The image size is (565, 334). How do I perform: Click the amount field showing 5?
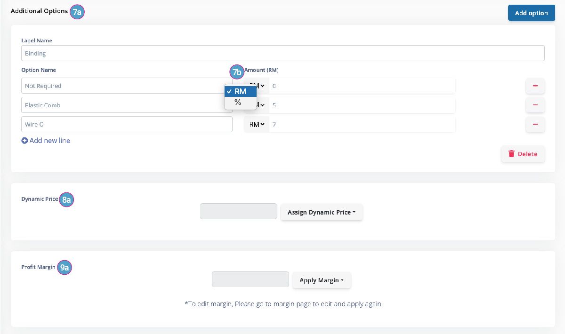362,105
